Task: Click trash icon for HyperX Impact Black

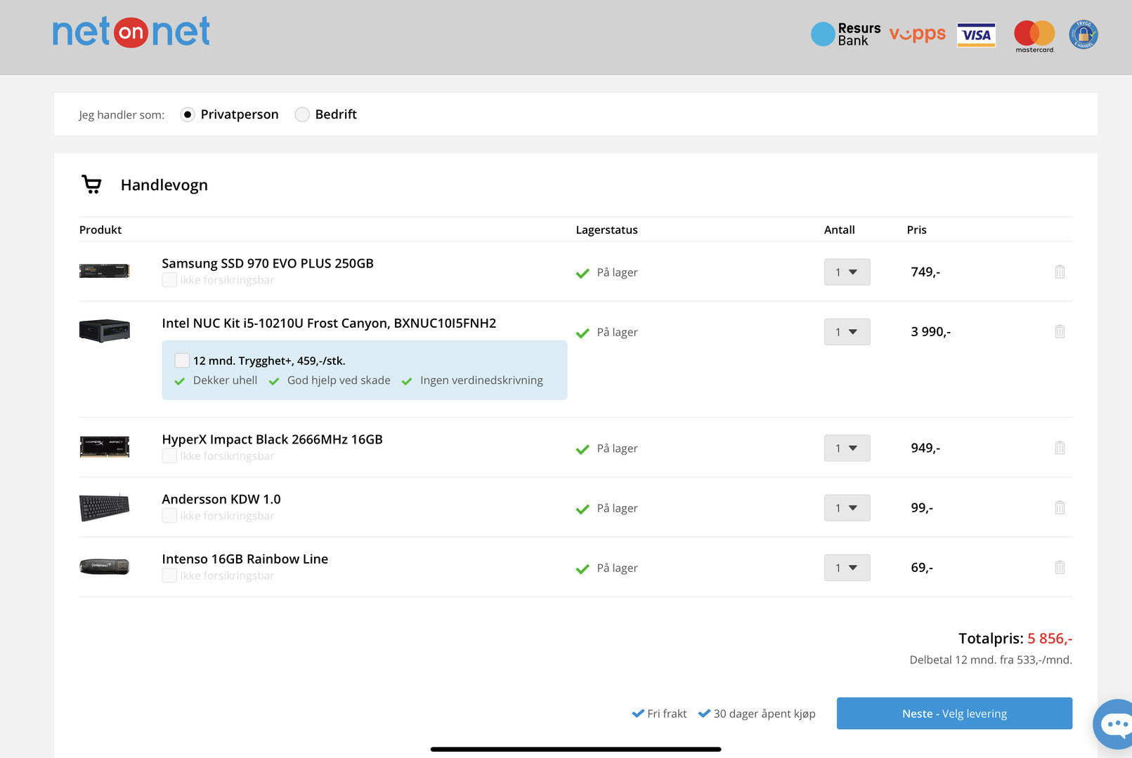Action: coord(1060,448)
